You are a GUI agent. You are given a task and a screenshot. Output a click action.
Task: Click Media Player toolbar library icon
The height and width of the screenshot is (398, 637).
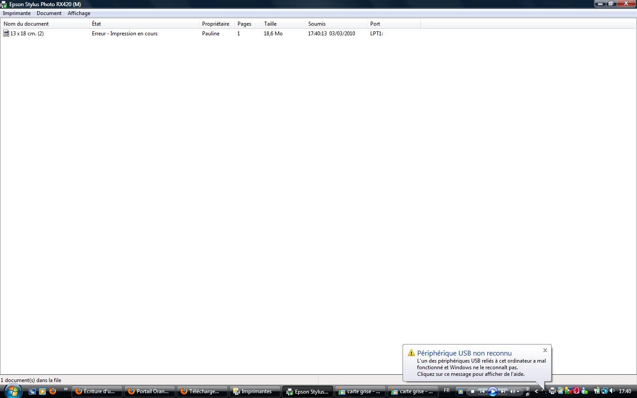point(460,391)
